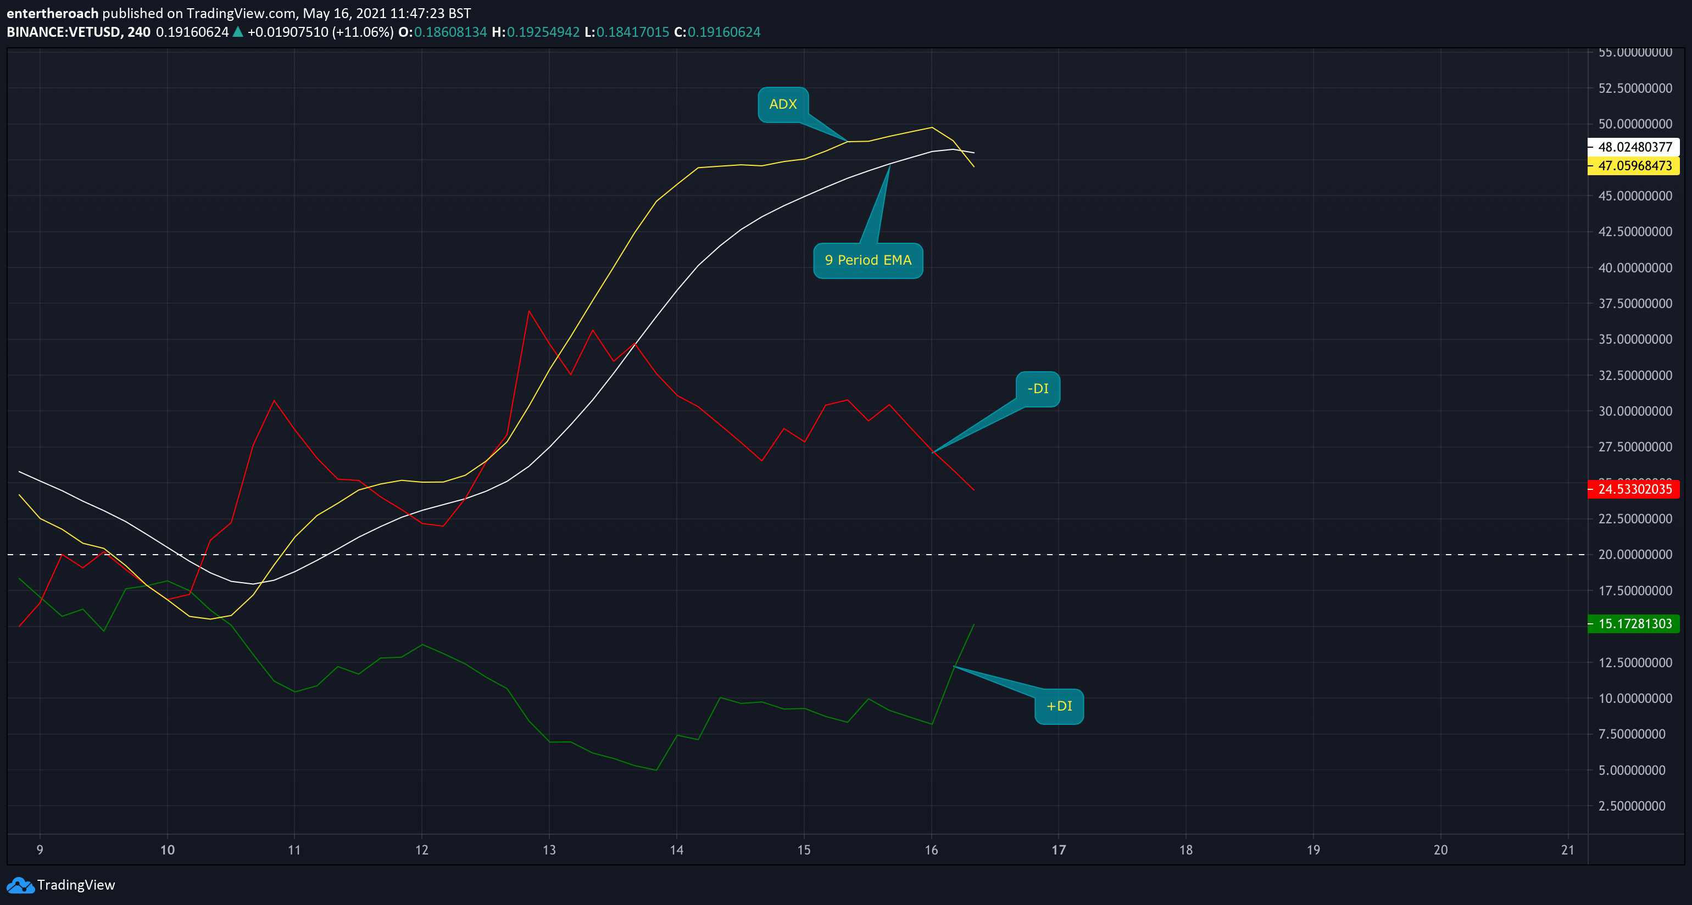Click the 10.00000000 axis label
The image size is (1692, 905).
(x=1635, y=698)
